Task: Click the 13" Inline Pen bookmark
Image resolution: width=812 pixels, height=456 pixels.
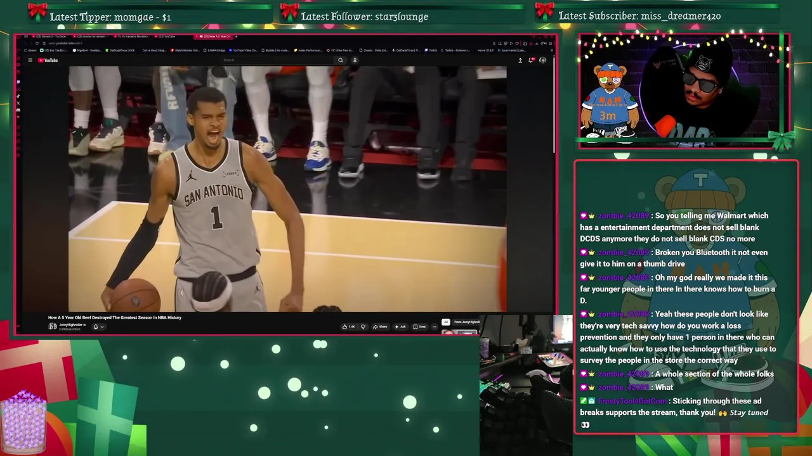Action: 341,50
